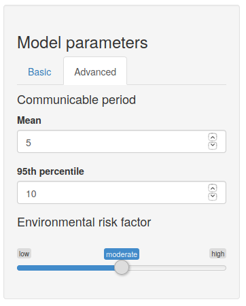246x306 pixels.
Task: Click empty tab strip beside Advanced tab
Action: point(177,71)
